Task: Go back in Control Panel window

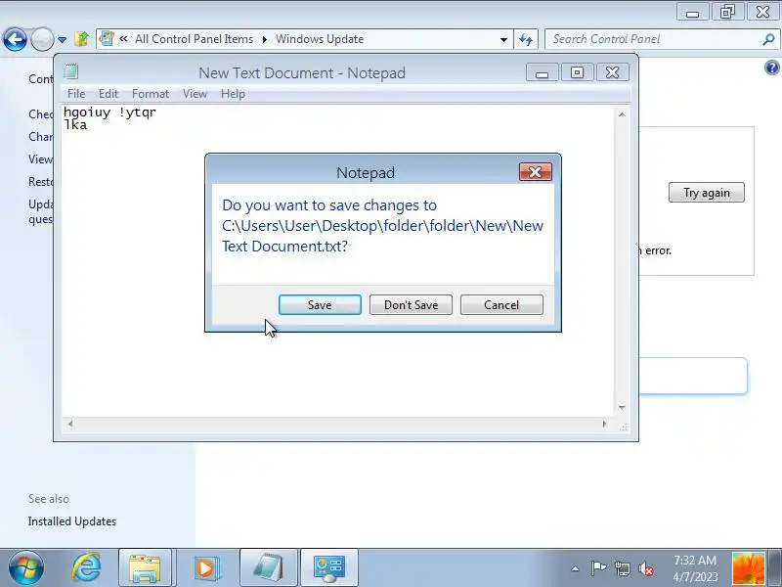Action: pos(15,39)
